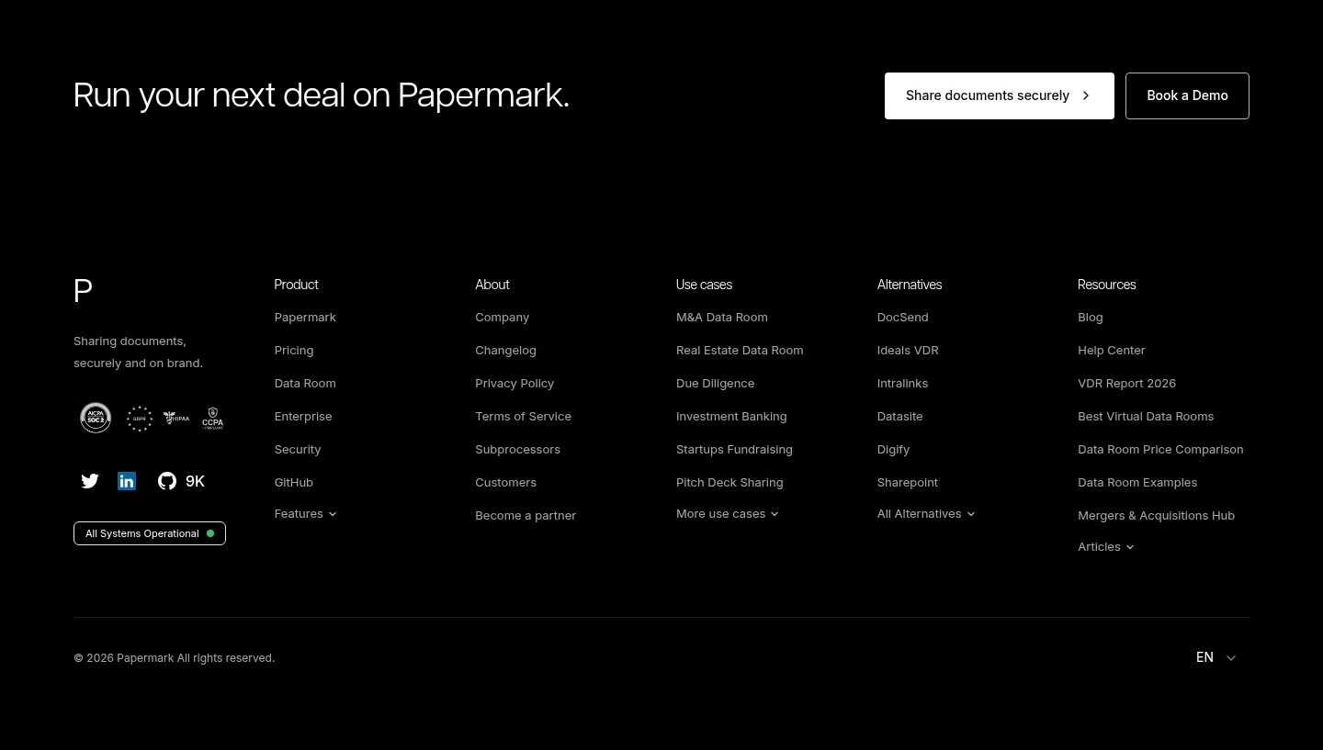Open the Pricing link
The height and width of the screenshot is (750, 1323).
(x=294, y=350)
